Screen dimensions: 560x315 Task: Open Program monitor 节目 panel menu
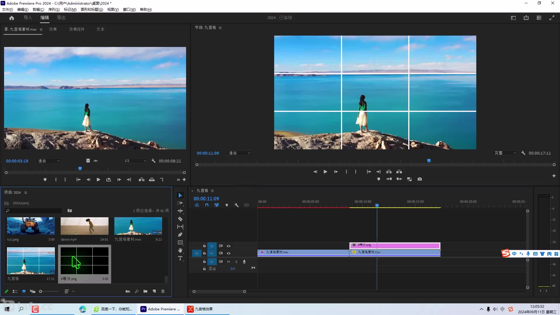220,28
